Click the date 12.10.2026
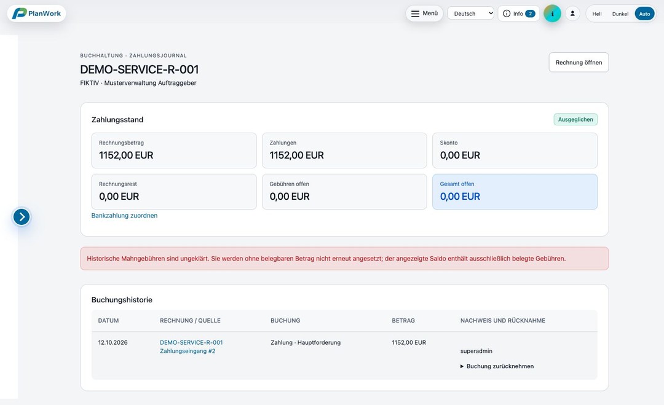 click(x=113, y=342)
